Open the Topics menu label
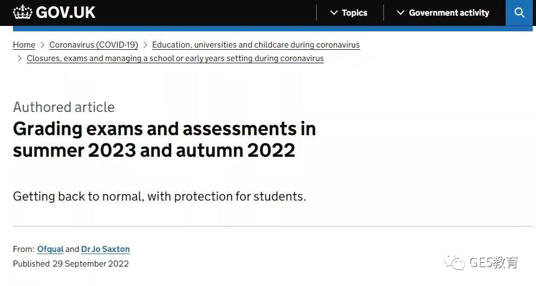Screen dimensions: 536x286 [x=355, y=13]
